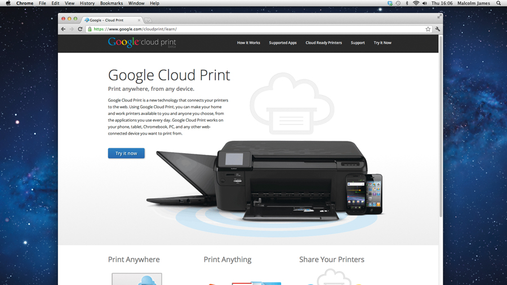Screen dimensions: 507x285
Task: Click the blue Try it now button
Action: pyautogui.click(x=126, y=153)
